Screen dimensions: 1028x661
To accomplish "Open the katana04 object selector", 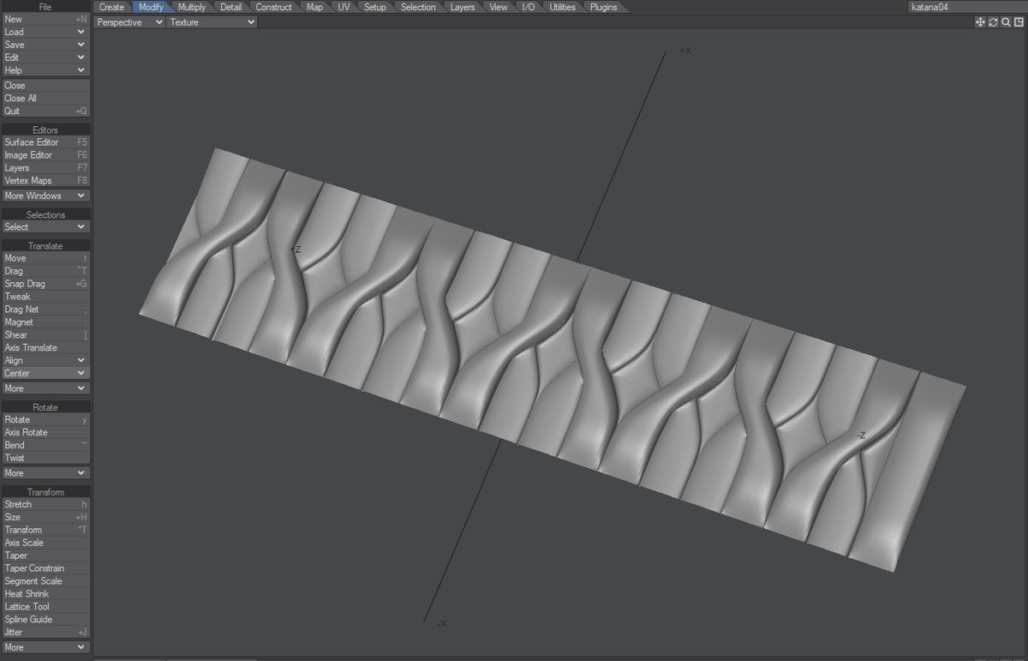I will (x=966, y=7).
